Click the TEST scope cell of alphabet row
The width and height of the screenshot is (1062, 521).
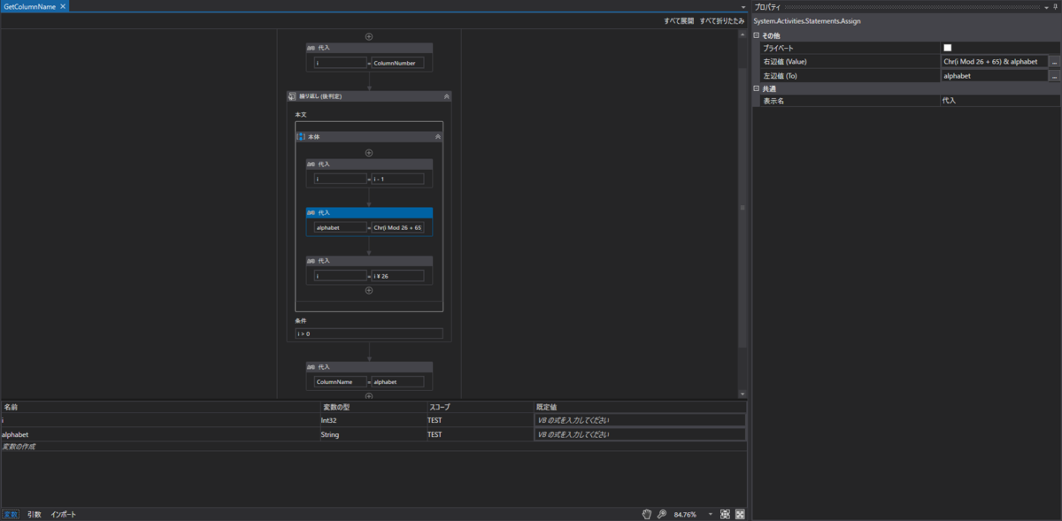(x=479, y=434)
